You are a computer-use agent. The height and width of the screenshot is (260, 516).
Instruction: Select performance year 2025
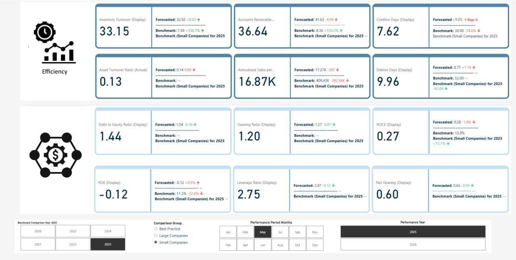413,232
